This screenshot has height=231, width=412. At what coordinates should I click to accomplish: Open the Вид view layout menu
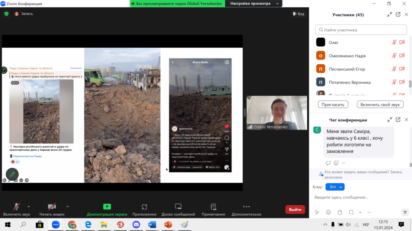pos(299,14)
